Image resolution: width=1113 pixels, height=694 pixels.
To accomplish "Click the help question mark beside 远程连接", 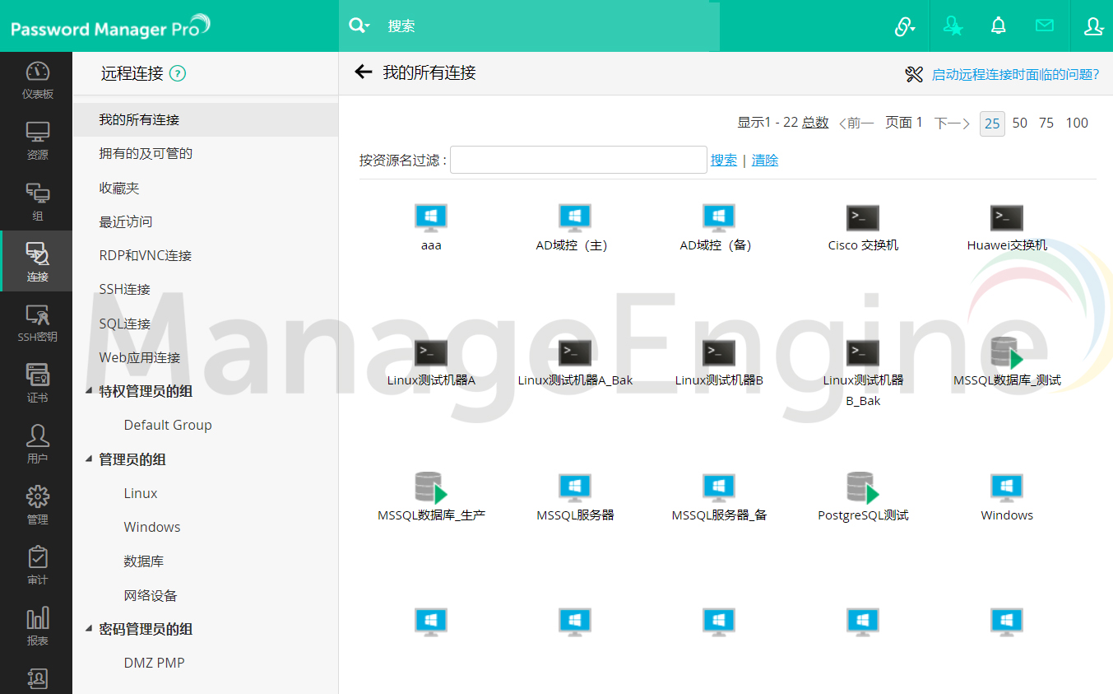I will 178,73.
